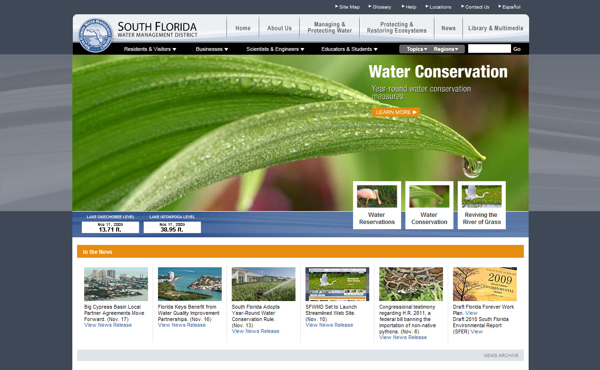The image size is (600, 370).
Task: Open the Contact Us link
Action: 477,7
